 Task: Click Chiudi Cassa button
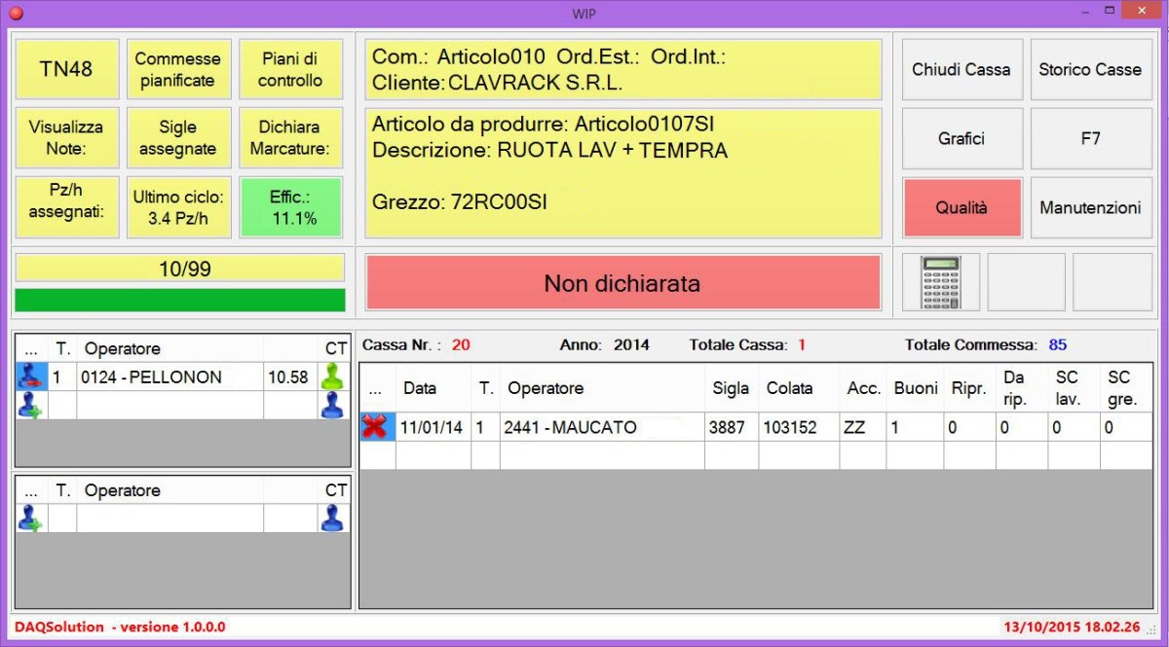pos(962,69)
